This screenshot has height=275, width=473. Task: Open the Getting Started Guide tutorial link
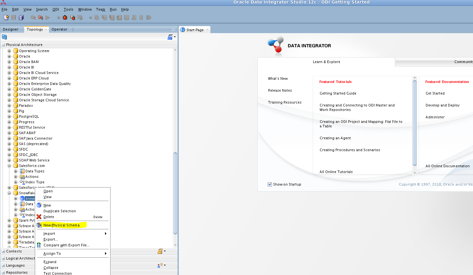pos(338,93)
